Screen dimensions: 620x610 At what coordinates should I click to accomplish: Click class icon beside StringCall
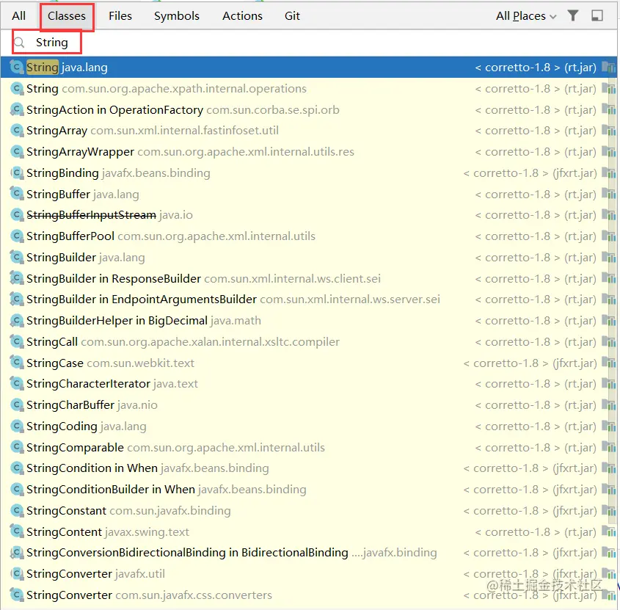pos(17,341)
